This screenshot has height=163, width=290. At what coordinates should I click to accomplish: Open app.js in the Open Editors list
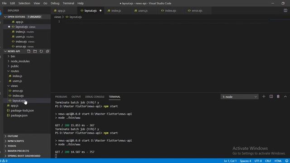(x=27, y=22)
